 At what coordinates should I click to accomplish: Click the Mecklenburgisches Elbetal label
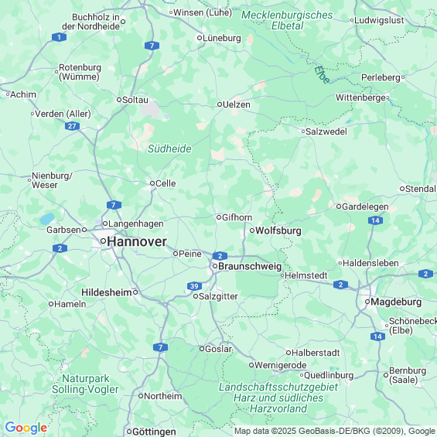[287, 20]
